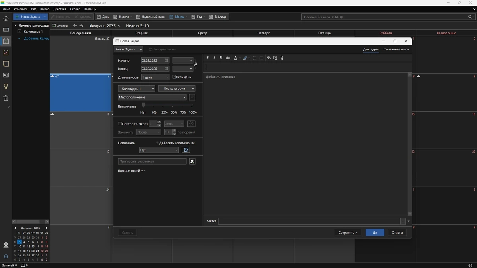Screen dimensions: 477x268
Task: Insert hyperlink via chain icon in editor
Action: point(269,58)
